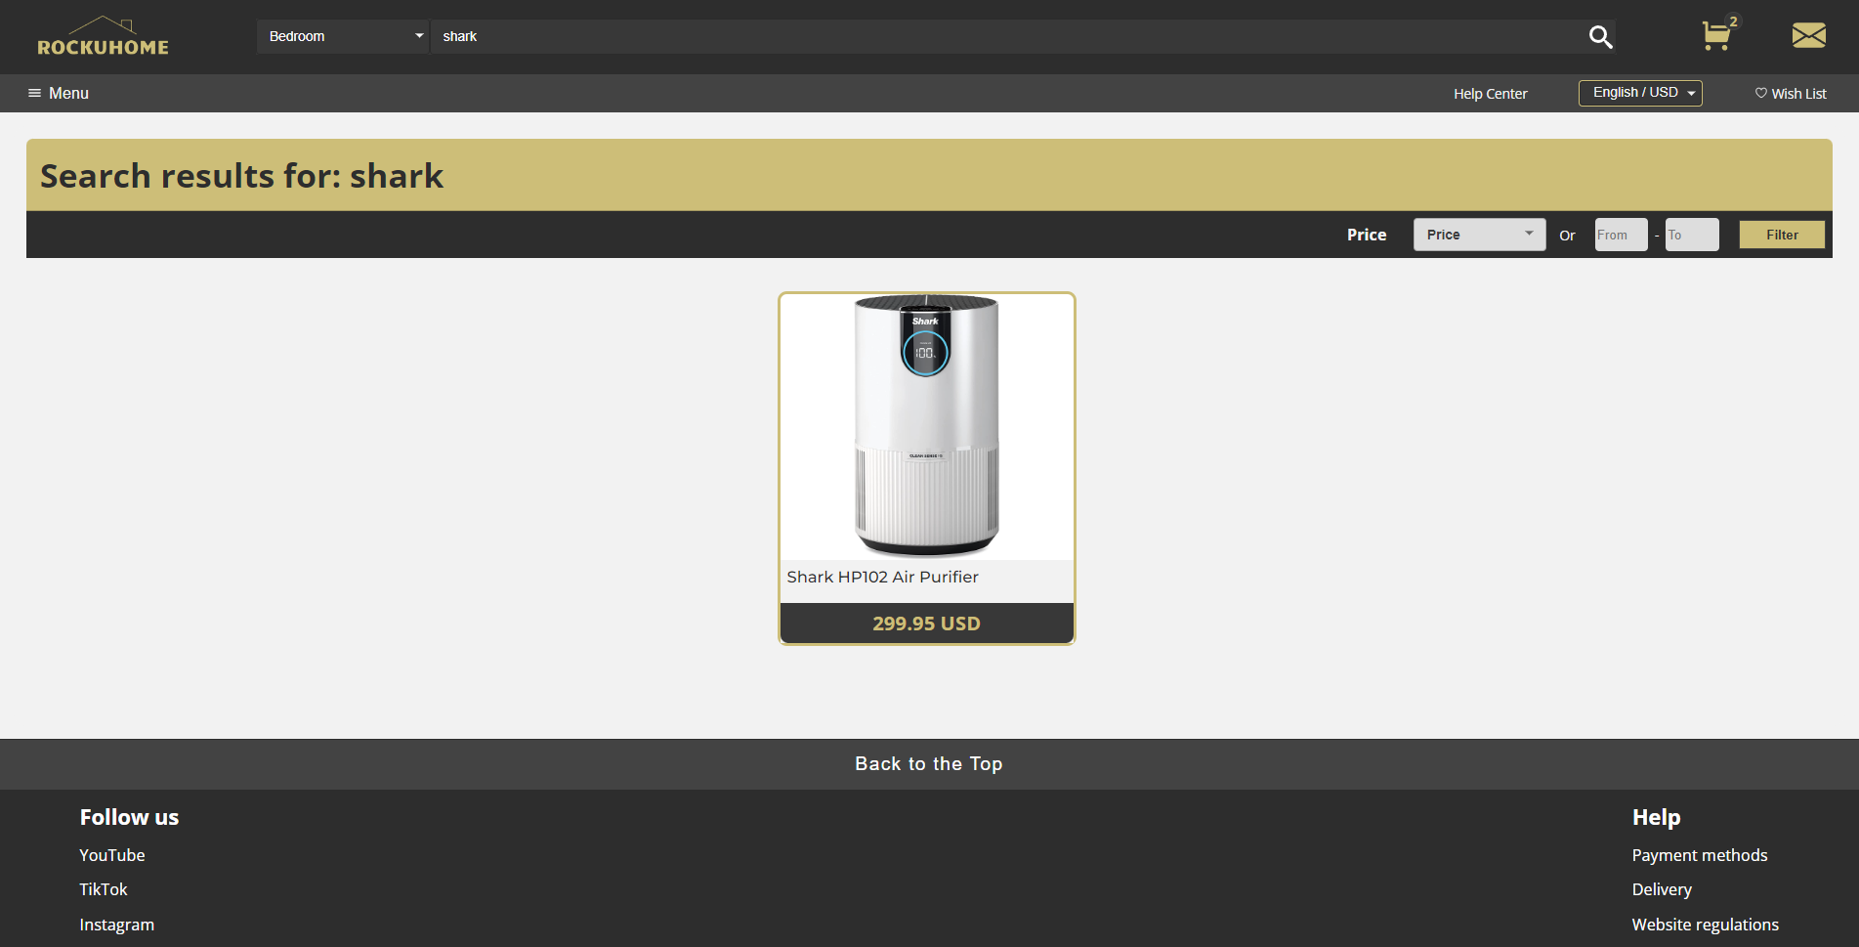Open the shopping cart
1859x947 pixels.
[1717, 36]
